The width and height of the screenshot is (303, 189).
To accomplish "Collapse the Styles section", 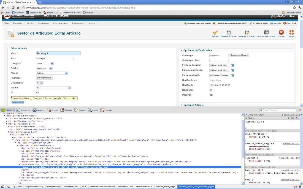I will click(246, 118).
